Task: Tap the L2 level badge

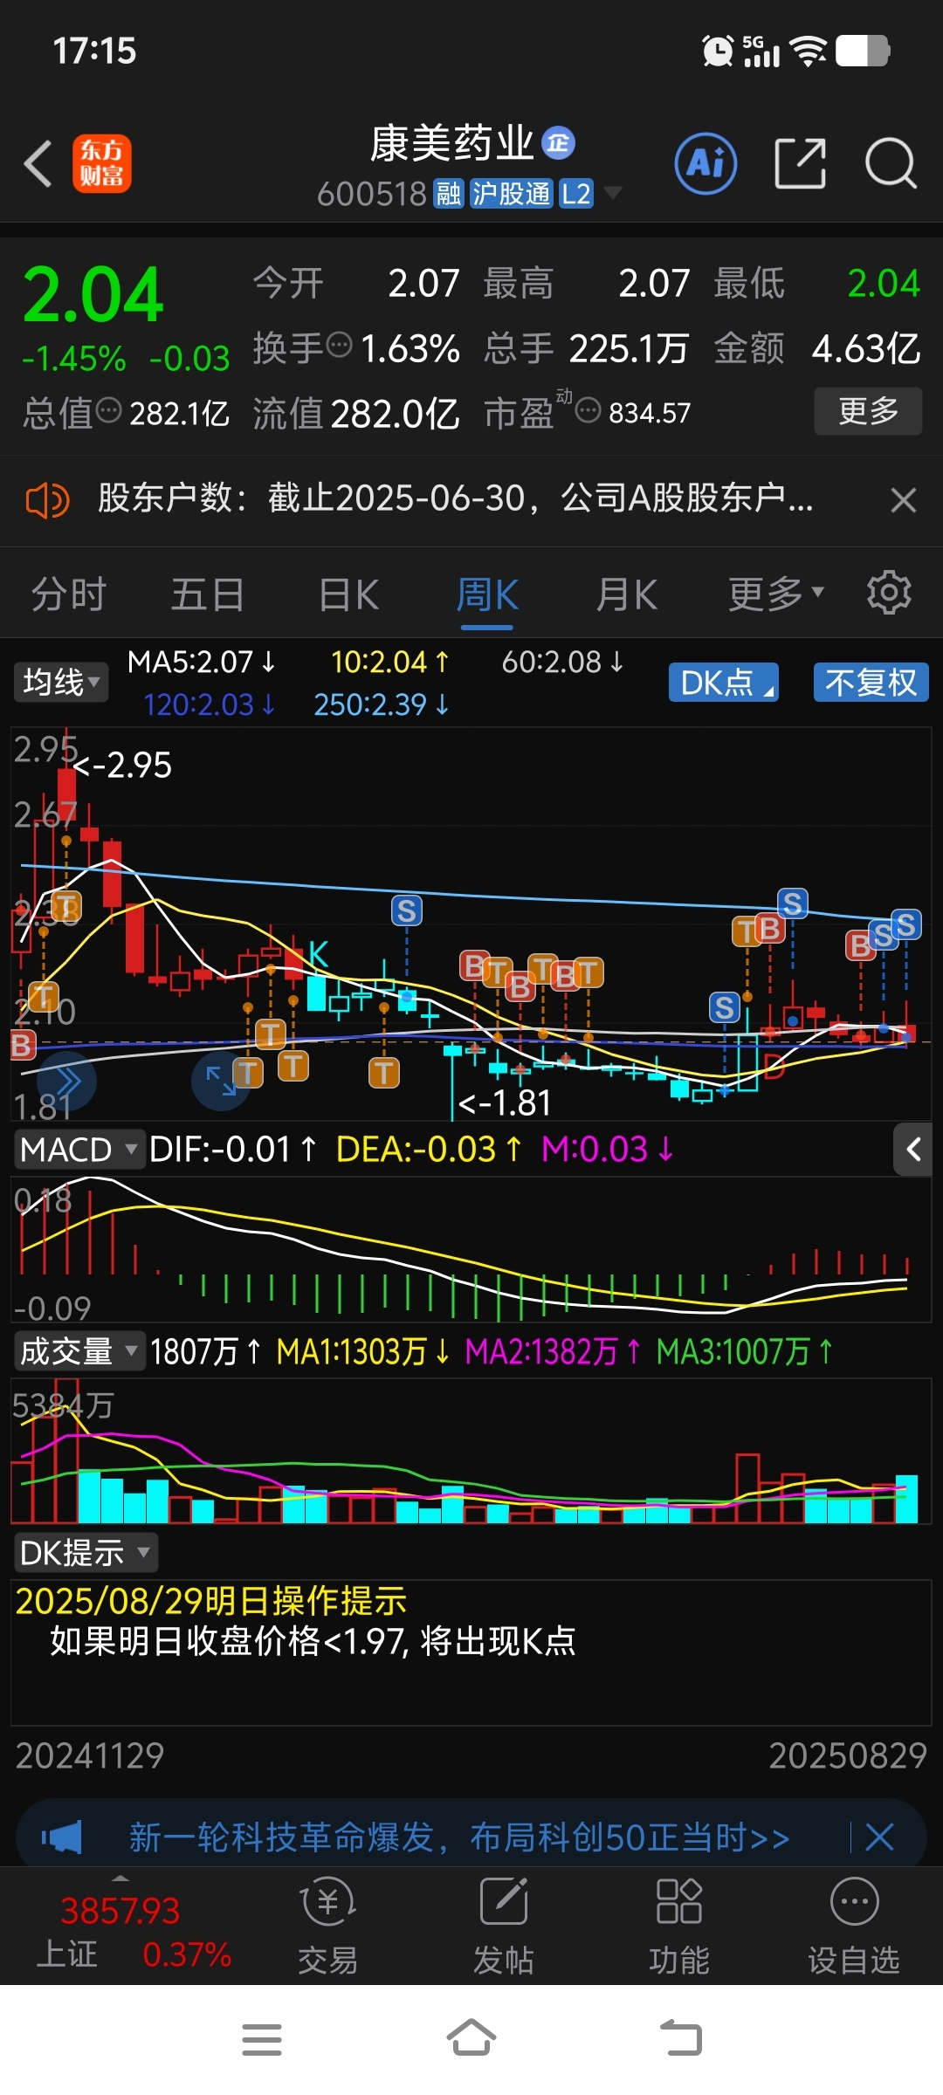Action: [x=575, y=194]
